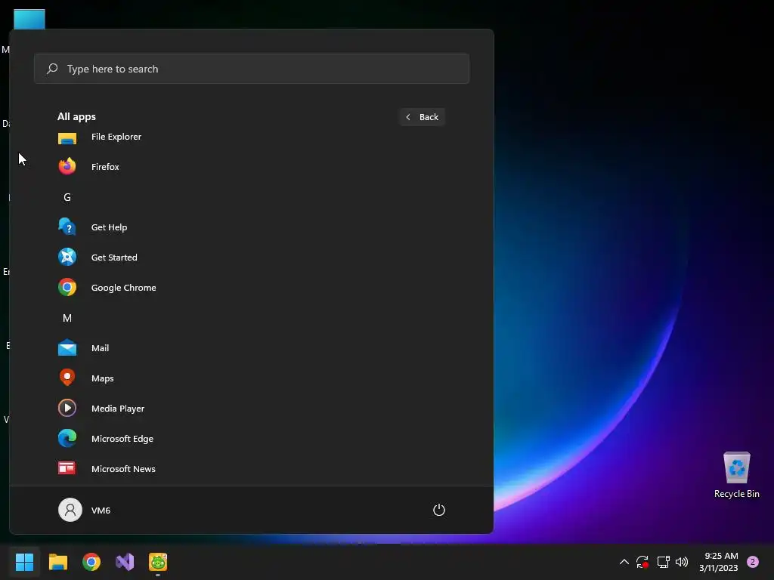Viewport: 774px width, 580px height.
Task: Click the Get Started app icon
Action: pos(67,257)
